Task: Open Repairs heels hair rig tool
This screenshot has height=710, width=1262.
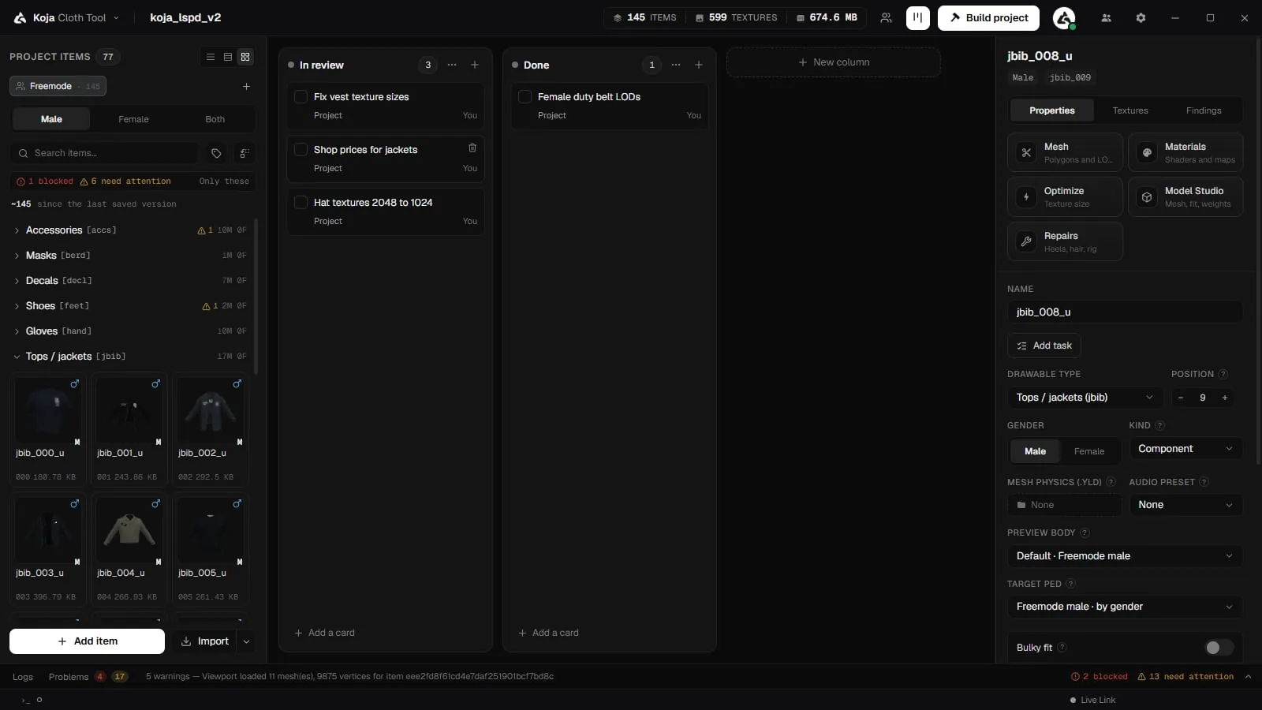Action: click(1065, 241)
